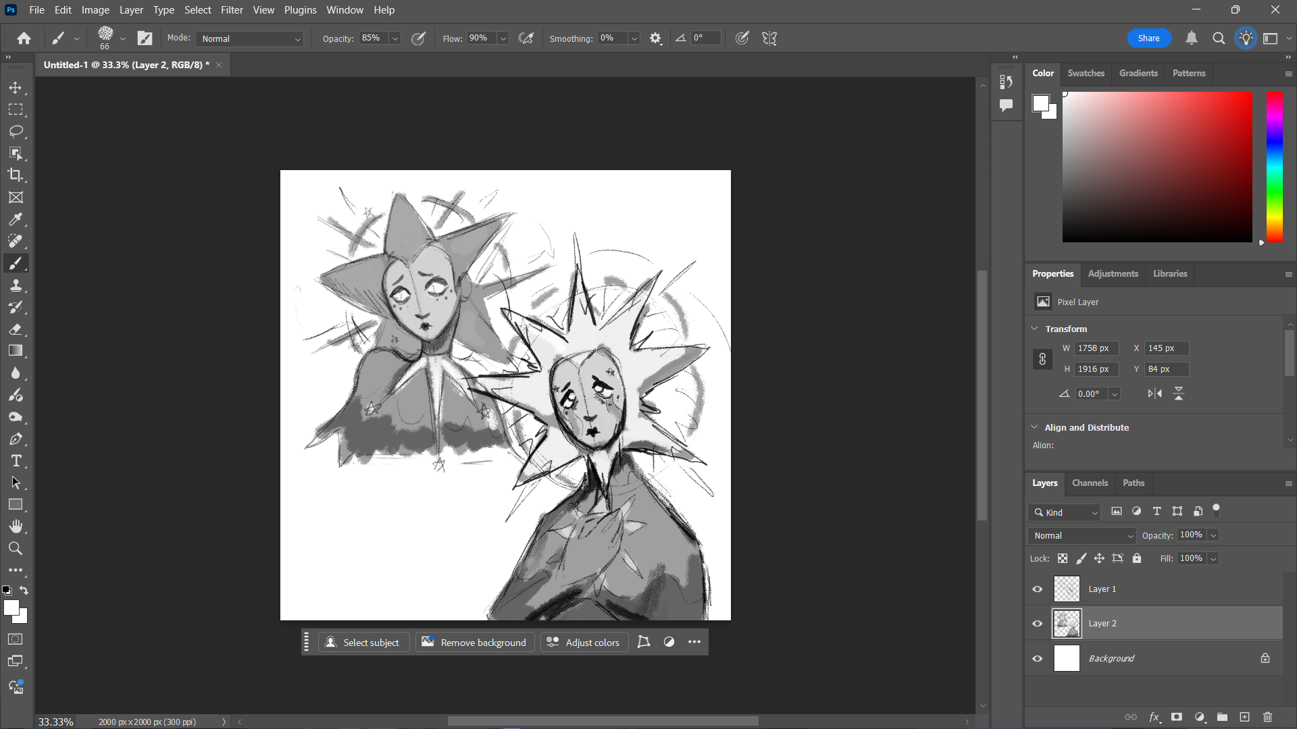Toggle Background layer visibility eye
This screenshot has height=729, width=1297.
[x=1038, y=659]
